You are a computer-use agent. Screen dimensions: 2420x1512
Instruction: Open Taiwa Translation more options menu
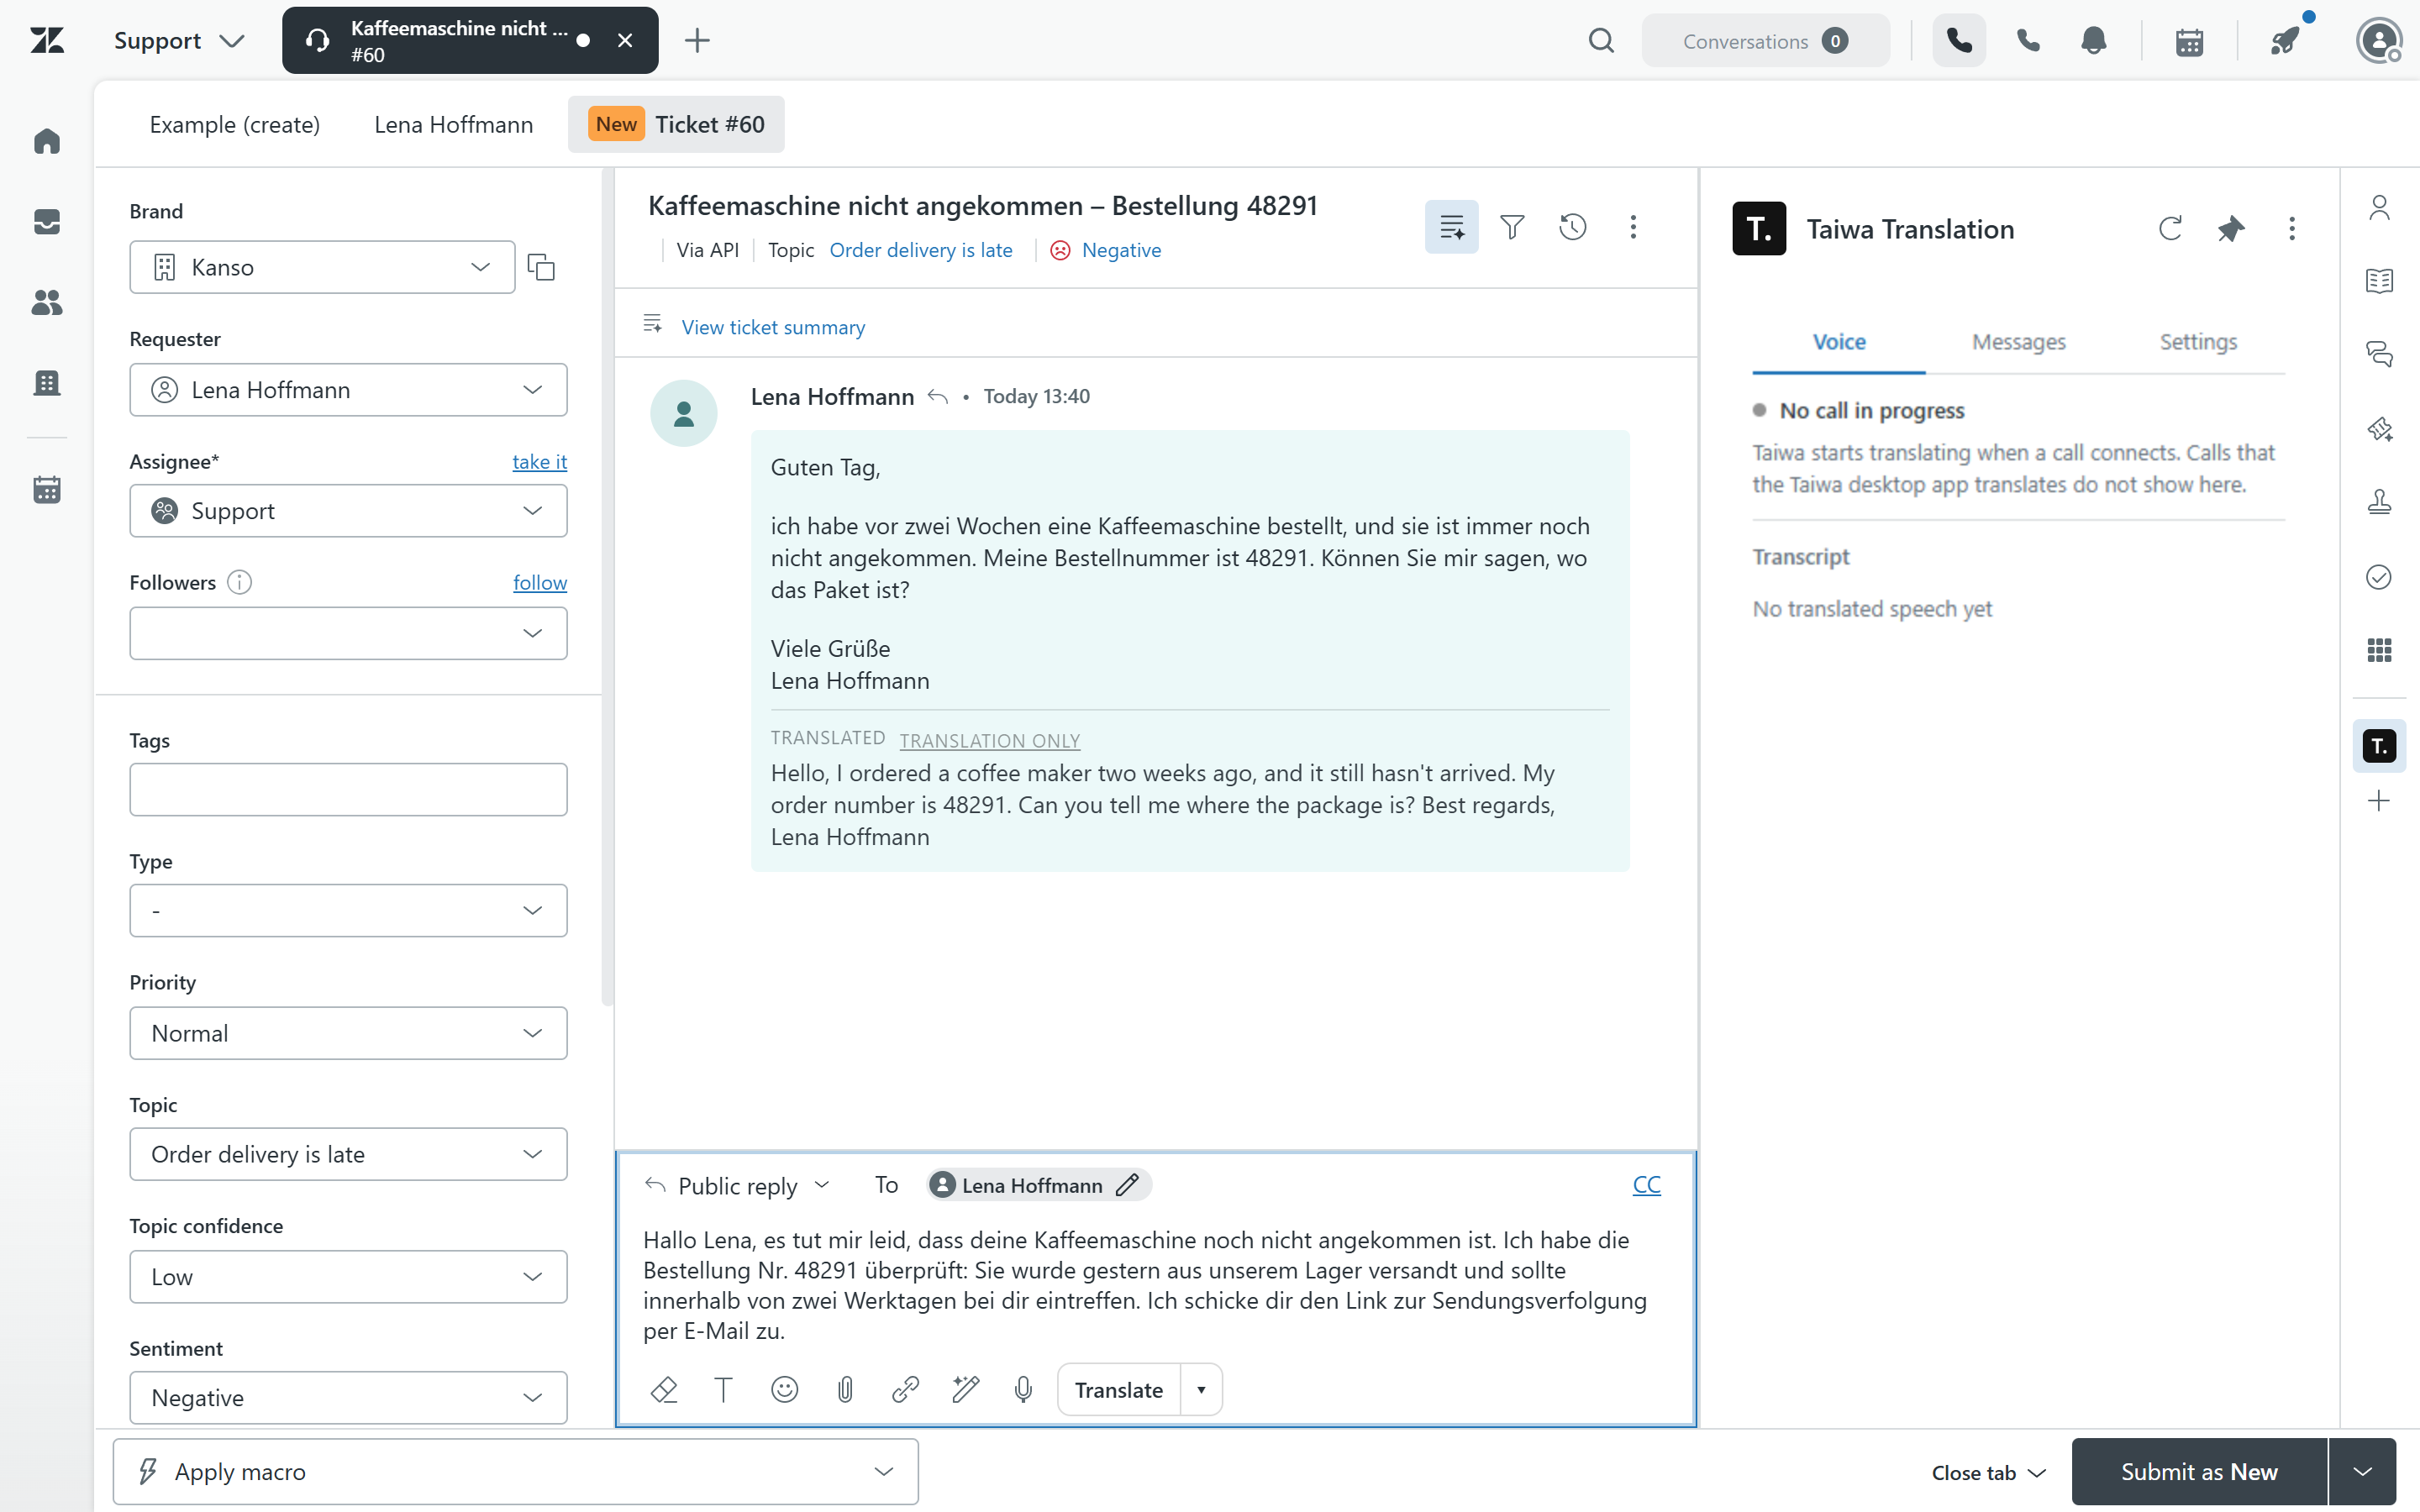(2292, 229)
